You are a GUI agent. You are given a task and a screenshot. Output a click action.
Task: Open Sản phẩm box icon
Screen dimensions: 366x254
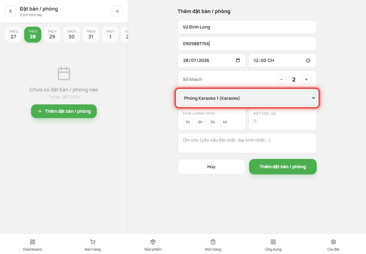tap(153, 242)
